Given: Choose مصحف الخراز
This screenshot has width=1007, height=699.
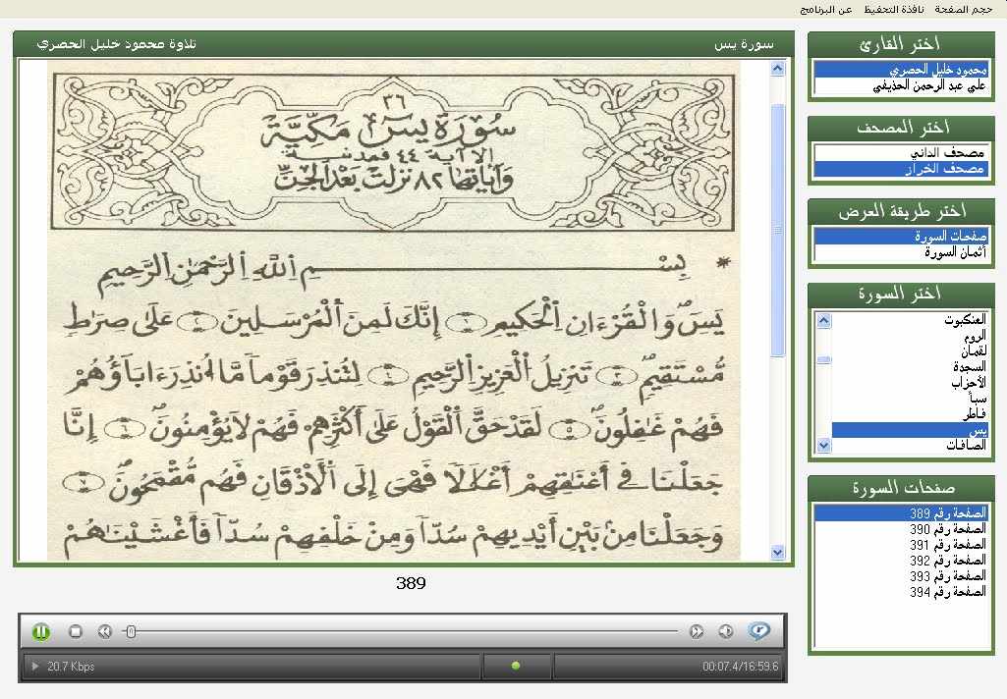Looking at the screenshot, I should tap(901, 169).
